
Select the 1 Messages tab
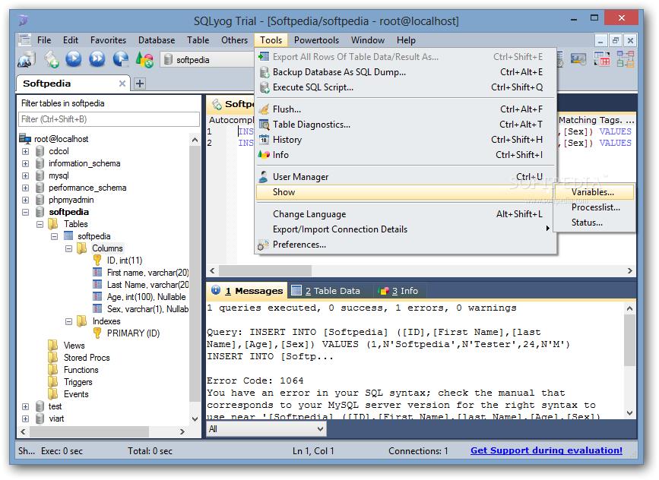(247, 291)
